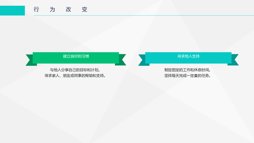Click the green fill color of left banner
This screenshot has width=254, height=143.
(49, 60)
